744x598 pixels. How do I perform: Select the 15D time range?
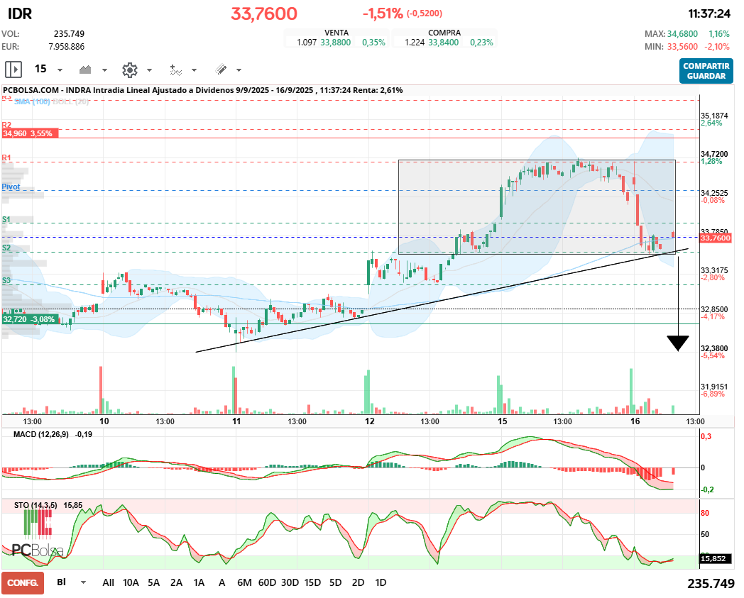[x=312, y=582]
